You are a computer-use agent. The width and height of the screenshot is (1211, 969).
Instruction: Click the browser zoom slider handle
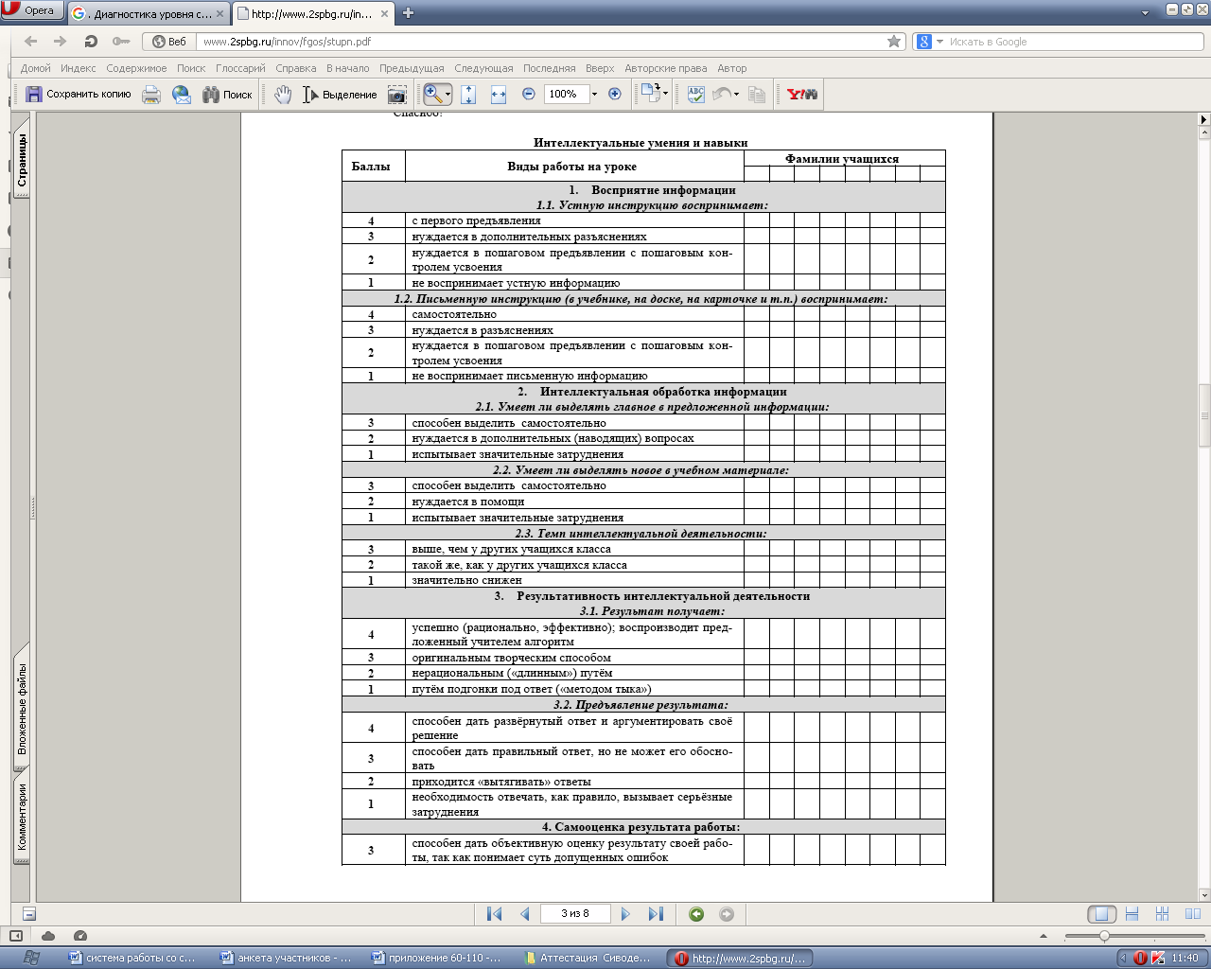click(x=1103, y=936)
